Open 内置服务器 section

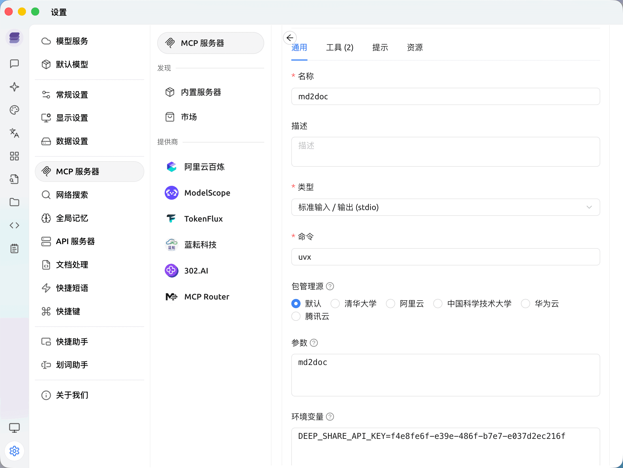(201, 92)
